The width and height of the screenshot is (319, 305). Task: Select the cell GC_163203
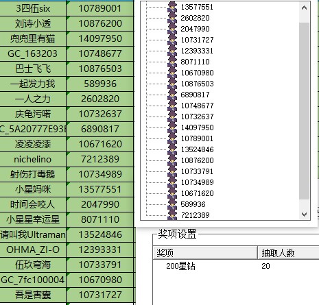pos(33,53)
